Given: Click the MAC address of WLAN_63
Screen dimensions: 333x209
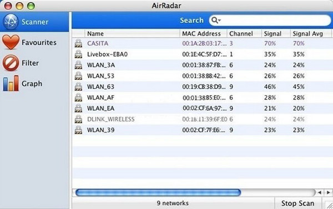Looking at the screenshot, I should (x=204, y=87).
